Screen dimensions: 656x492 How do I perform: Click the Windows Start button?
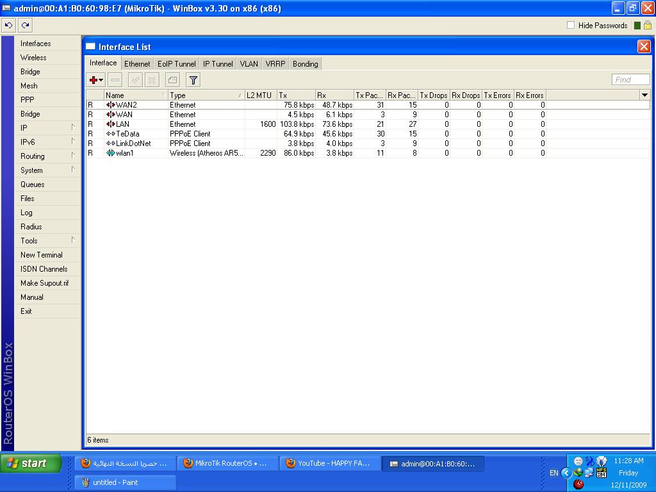coord(31,463)
